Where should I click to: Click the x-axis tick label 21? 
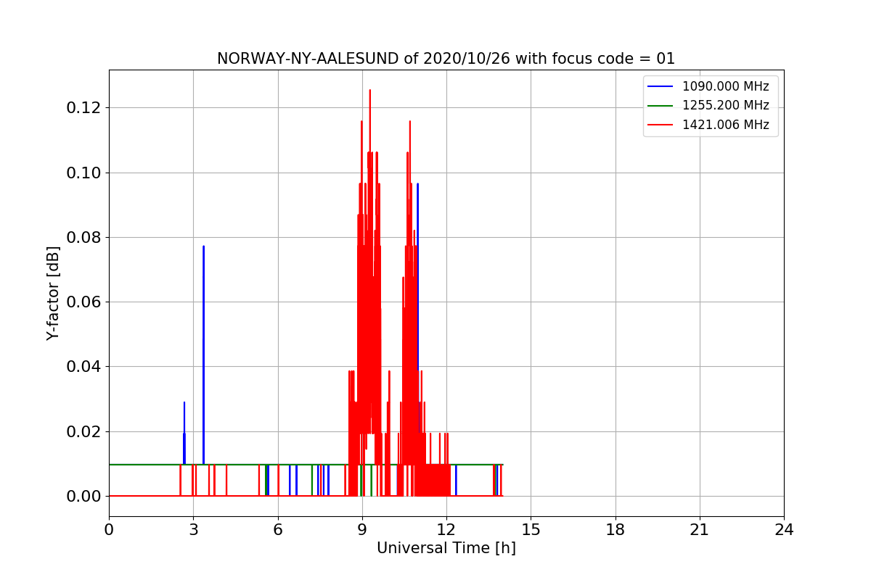click(x=700, y=530)
